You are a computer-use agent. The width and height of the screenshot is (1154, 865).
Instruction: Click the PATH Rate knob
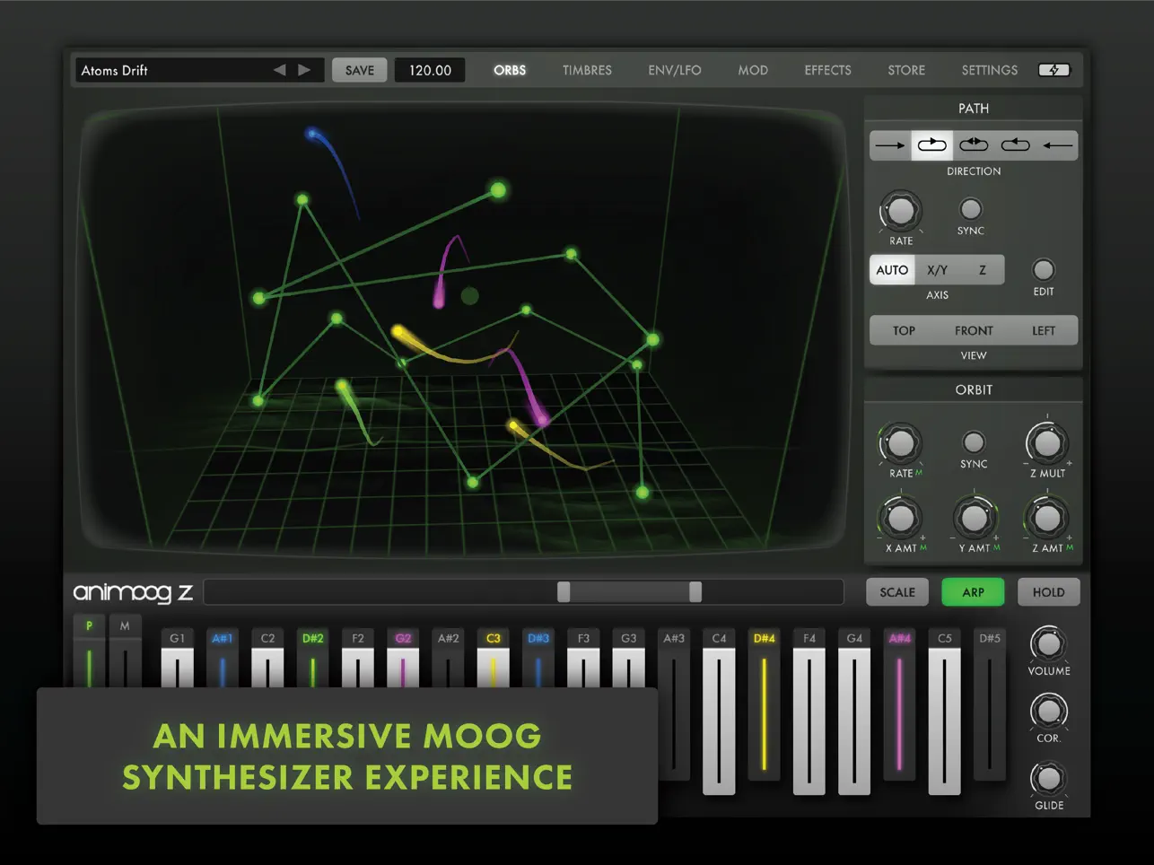pyautogui.click(x=900, y=212)
